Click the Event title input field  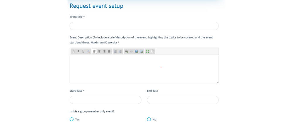[x=144, y=26]
